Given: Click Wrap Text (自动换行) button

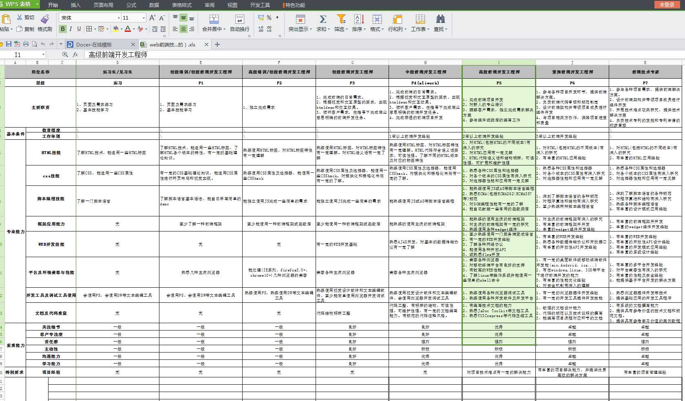Looking at the screenshot, I should 240,23.
